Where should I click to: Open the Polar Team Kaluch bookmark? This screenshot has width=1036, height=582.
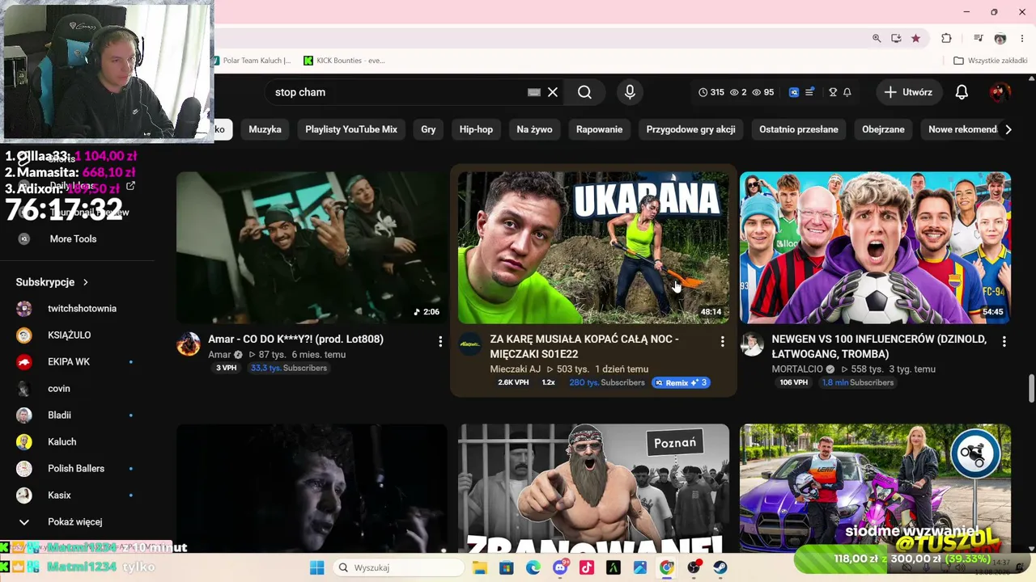tap(253, 61)
